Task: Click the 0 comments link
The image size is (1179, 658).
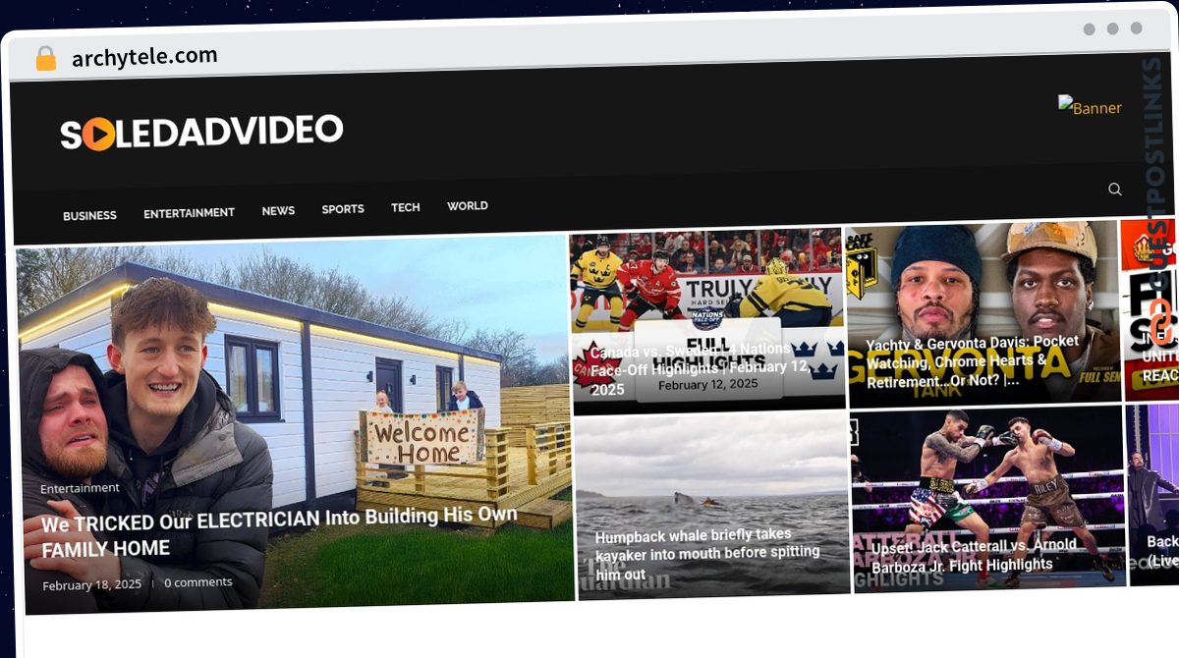Action: pyautogui.click(x=197, y=582)
